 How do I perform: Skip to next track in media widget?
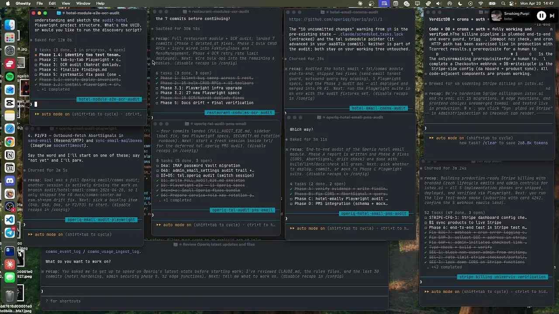point(552,16)
